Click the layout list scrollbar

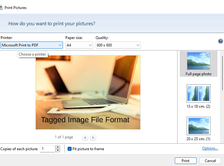(222, 73)
